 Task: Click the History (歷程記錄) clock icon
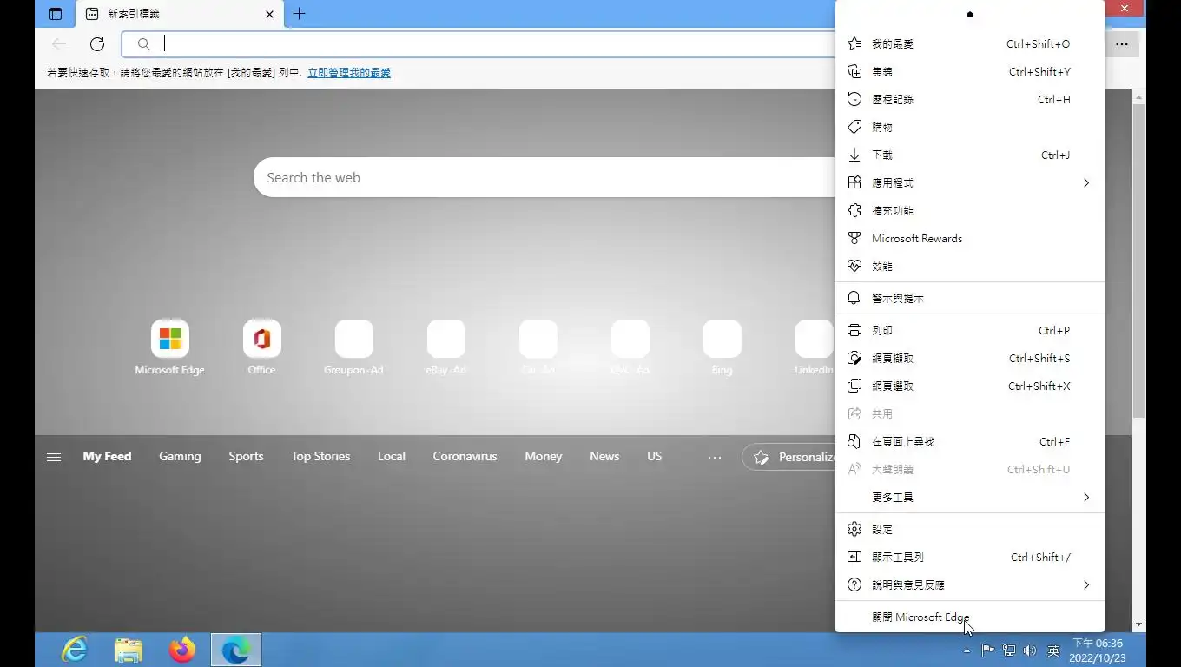pos(854,99)
